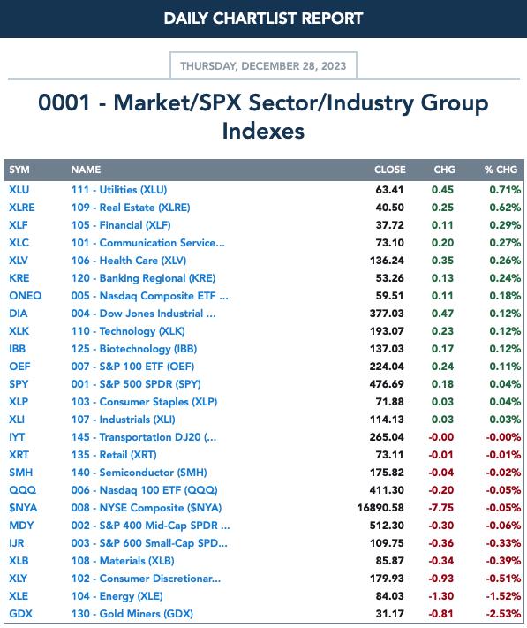Click the DIA ticker symbol
527x628 pixels.
(x=18, y=314)
